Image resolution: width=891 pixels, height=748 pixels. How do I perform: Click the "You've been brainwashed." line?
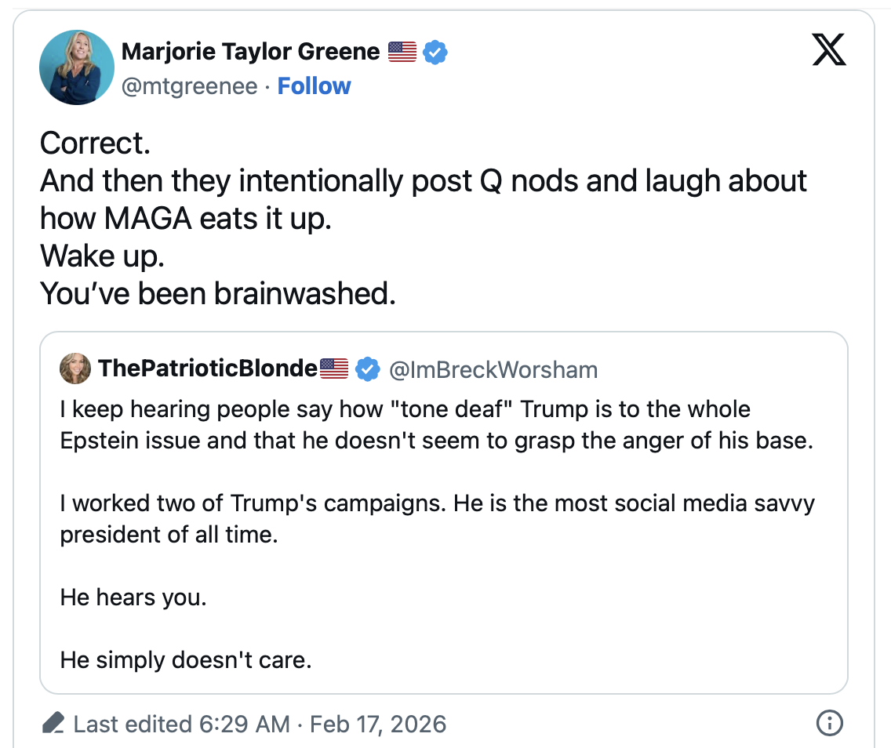[x=217, y=293]
